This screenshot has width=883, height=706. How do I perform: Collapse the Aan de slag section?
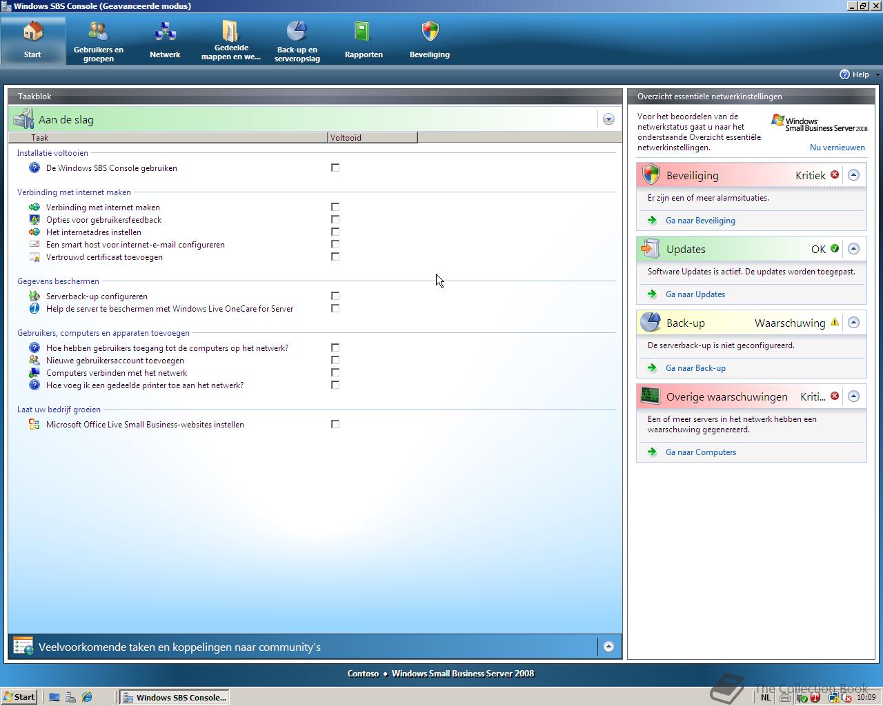pos(608,119)
